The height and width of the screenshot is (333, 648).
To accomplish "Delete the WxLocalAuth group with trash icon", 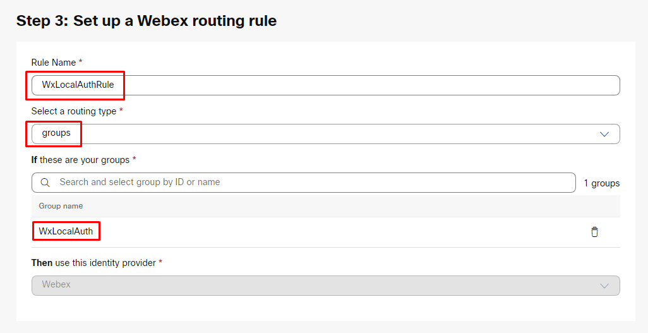I will [x=594, y=232].
